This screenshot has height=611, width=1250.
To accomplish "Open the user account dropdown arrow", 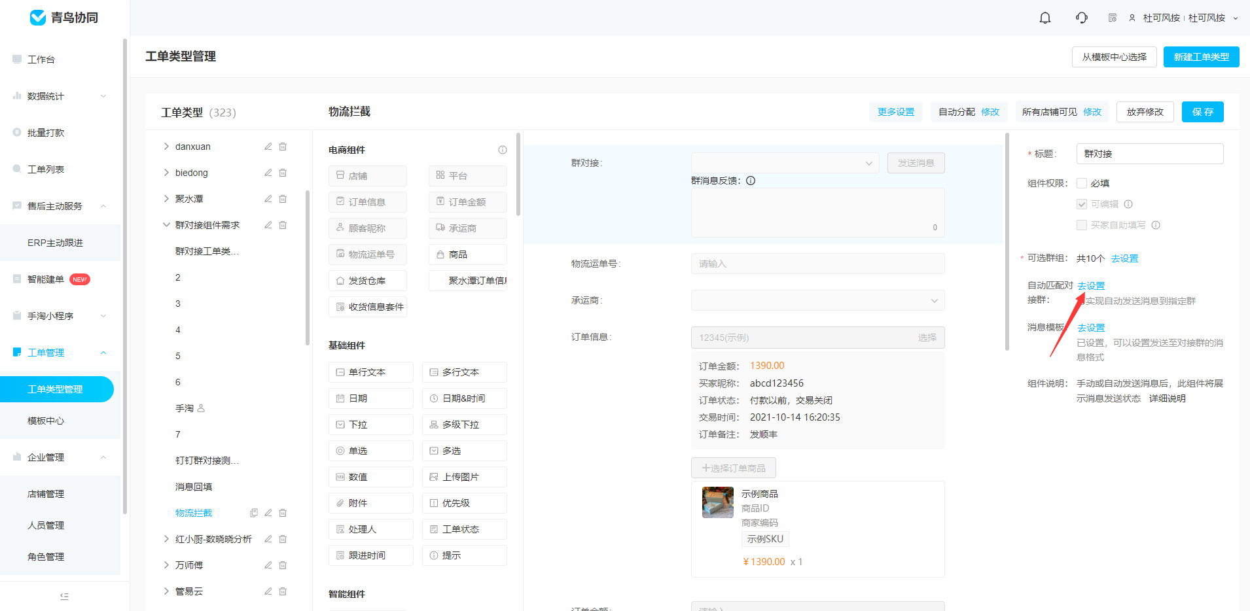I will 1236,18.
